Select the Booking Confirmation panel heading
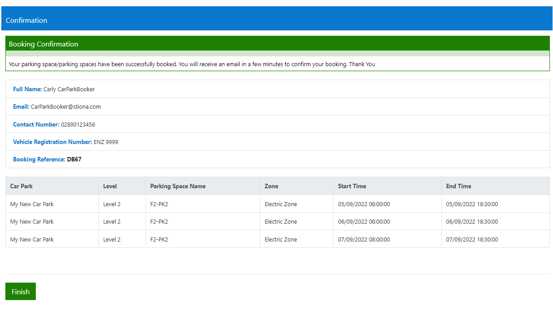 43,44
